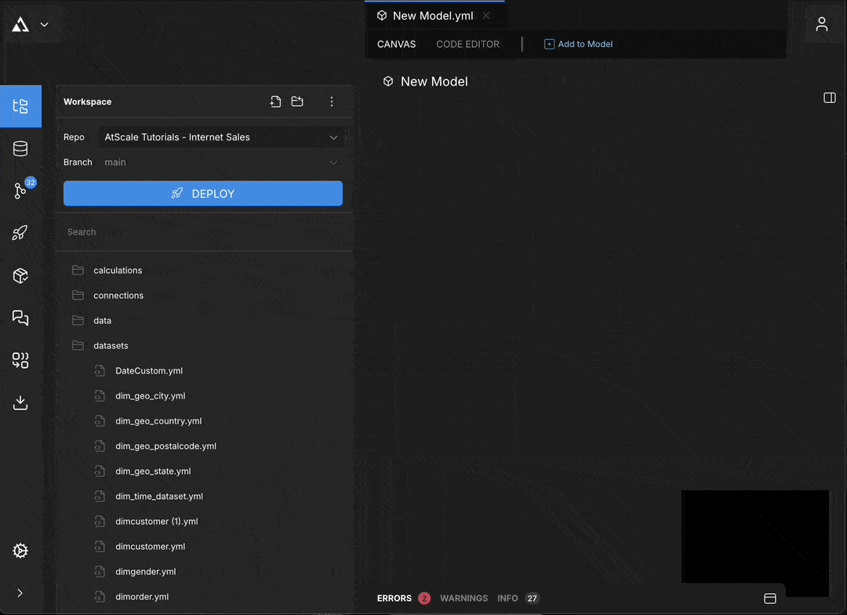The width and height of the screenshot is (847, 615).
Task: Click the workspace Search field
Action: tap(204, 232)
